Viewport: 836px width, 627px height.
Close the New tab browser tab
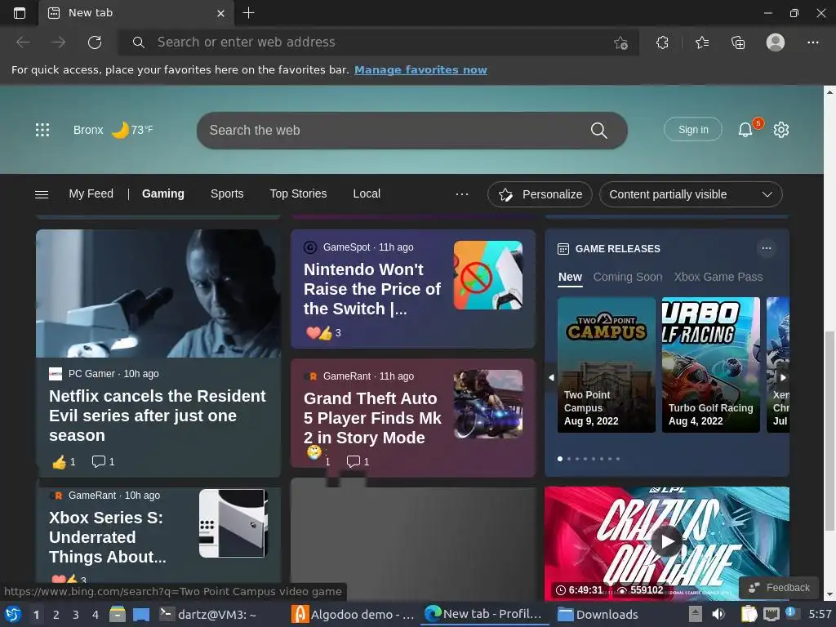220,13
